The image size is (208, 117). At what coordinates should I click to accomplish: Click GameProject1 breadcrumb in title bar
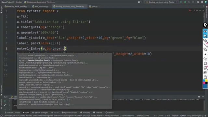pyautogui.click(x=7, y=2)
